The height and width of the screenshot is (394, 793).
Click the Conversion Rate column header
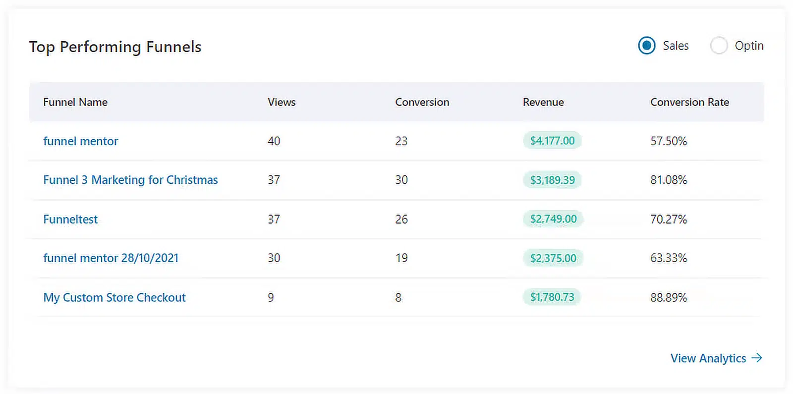point(689,102)
